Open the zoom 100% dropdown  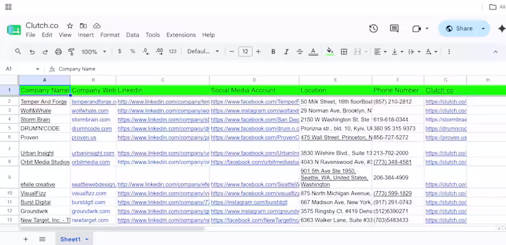[94, 52]
